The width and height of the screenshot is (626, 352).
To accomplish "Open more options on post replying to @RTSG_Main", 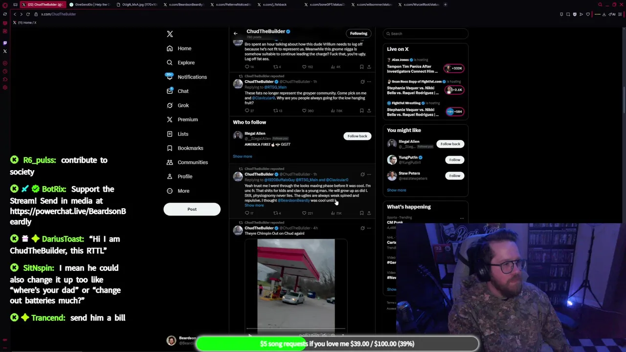I will tap(369, 82).
